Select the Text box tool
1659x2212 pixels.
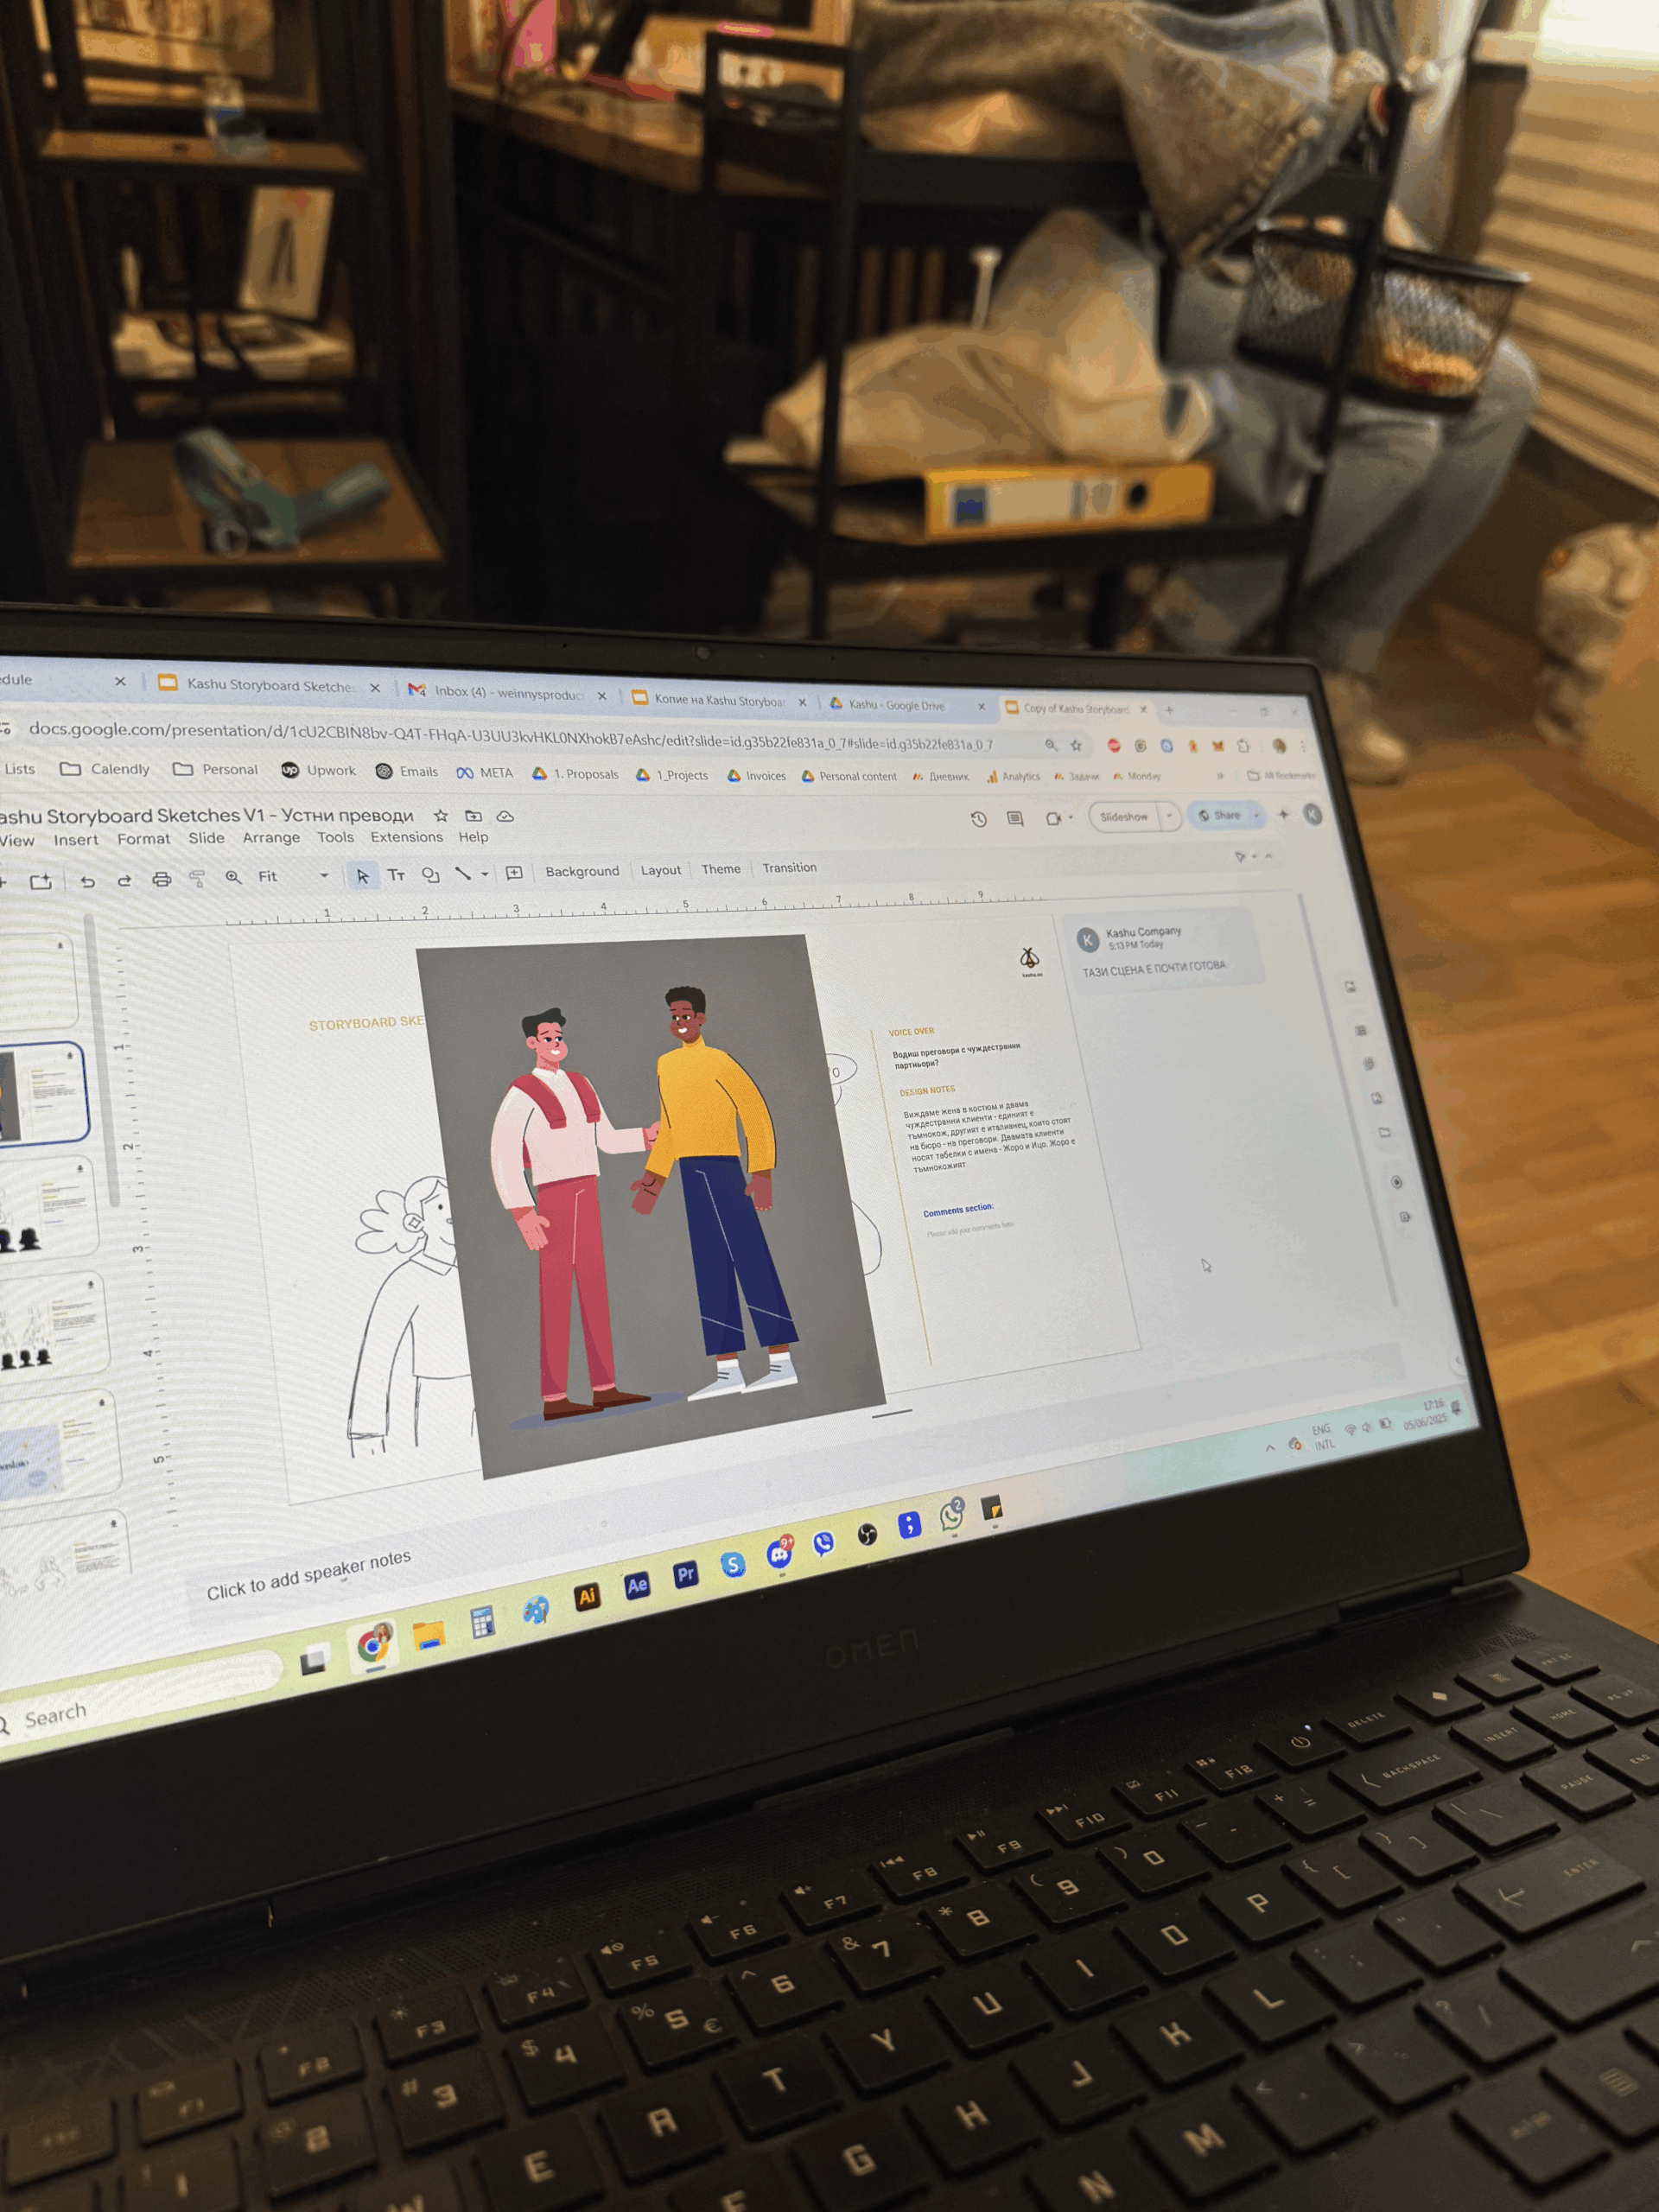click(x=396, y=875)
